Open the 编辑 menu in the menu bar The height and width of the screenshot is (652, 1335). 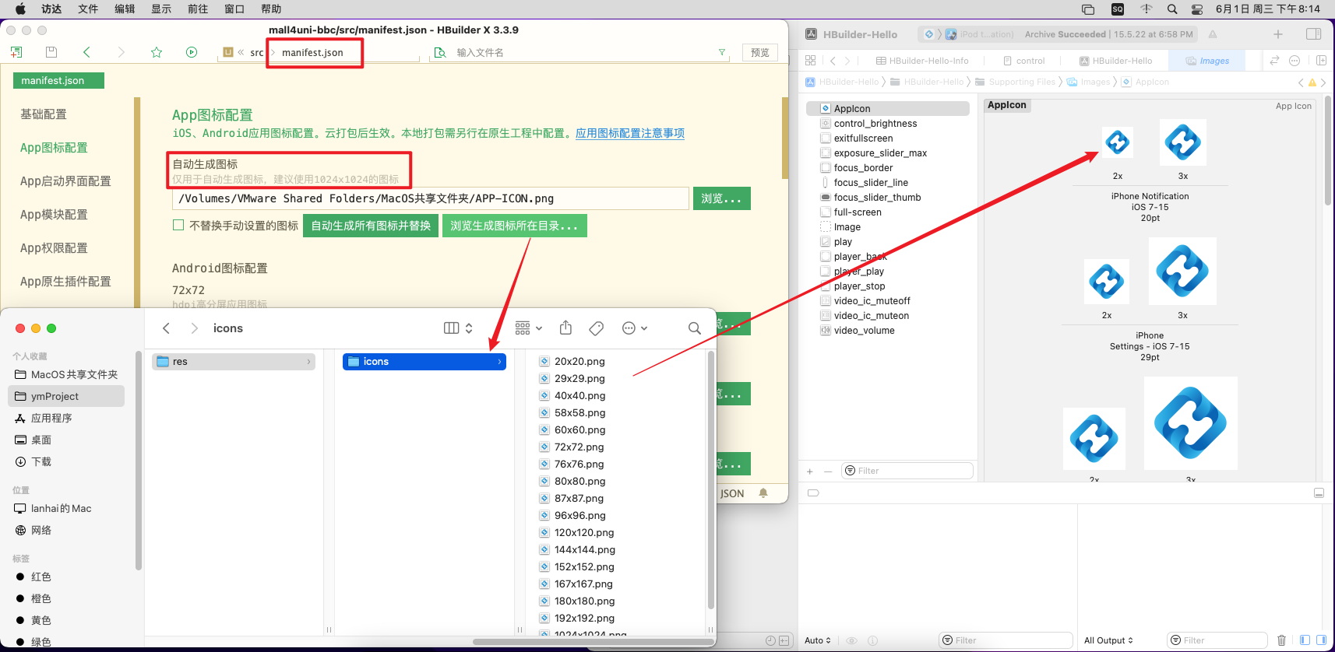(125, 9)
